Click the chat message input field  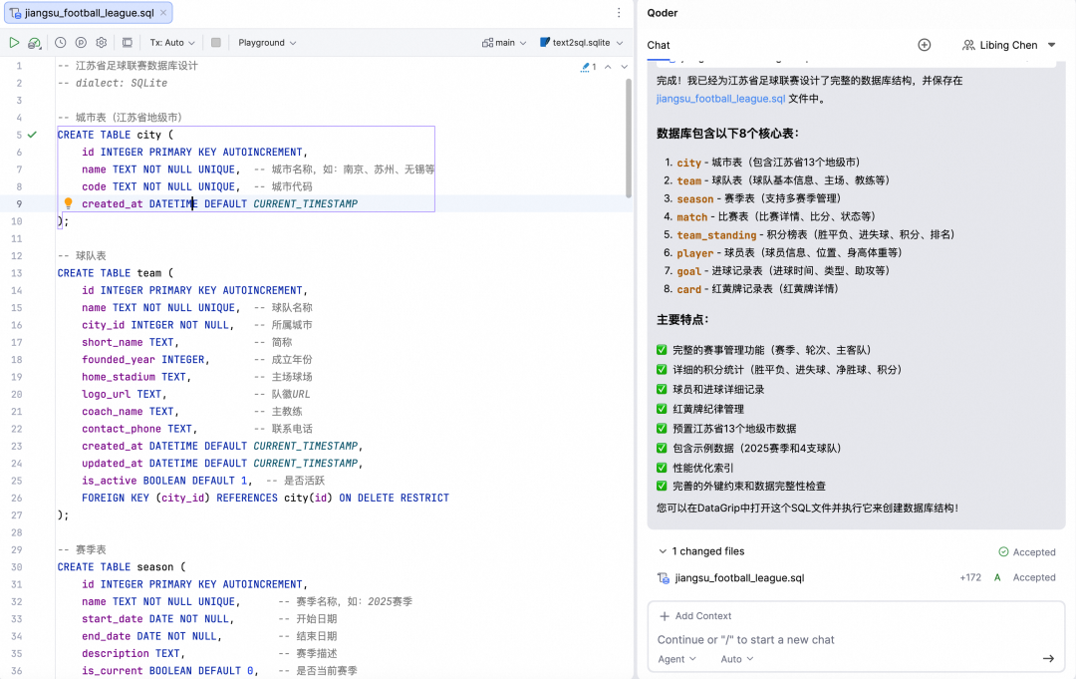pos(847,639)
